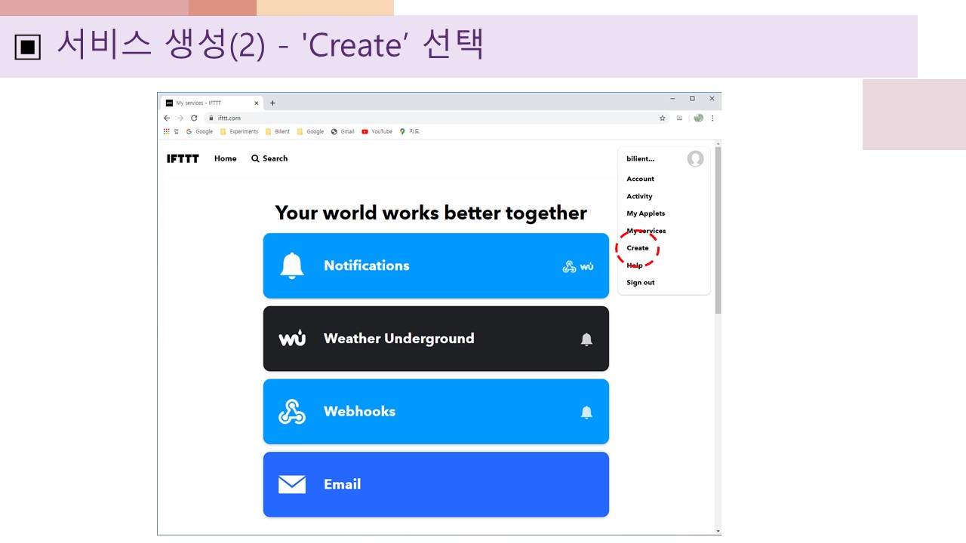This screenshot has width=966, height=543.
Task: Open the Google bookmark folder
Action: point(310,131)
